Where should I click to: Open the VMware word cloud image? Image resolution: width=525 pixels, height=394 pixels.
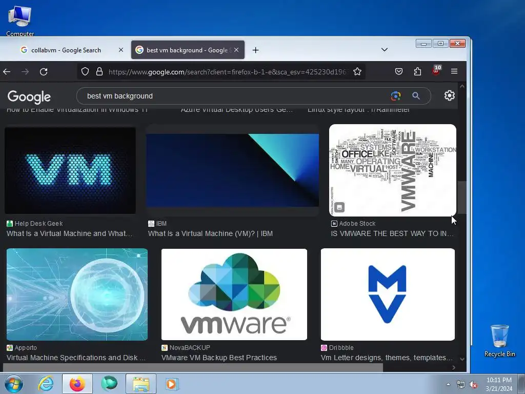(x=392, y=170)
